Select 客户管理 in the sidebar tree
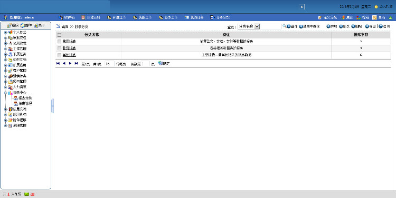Screen dimensions: 396x198 [x=20, y=71]
